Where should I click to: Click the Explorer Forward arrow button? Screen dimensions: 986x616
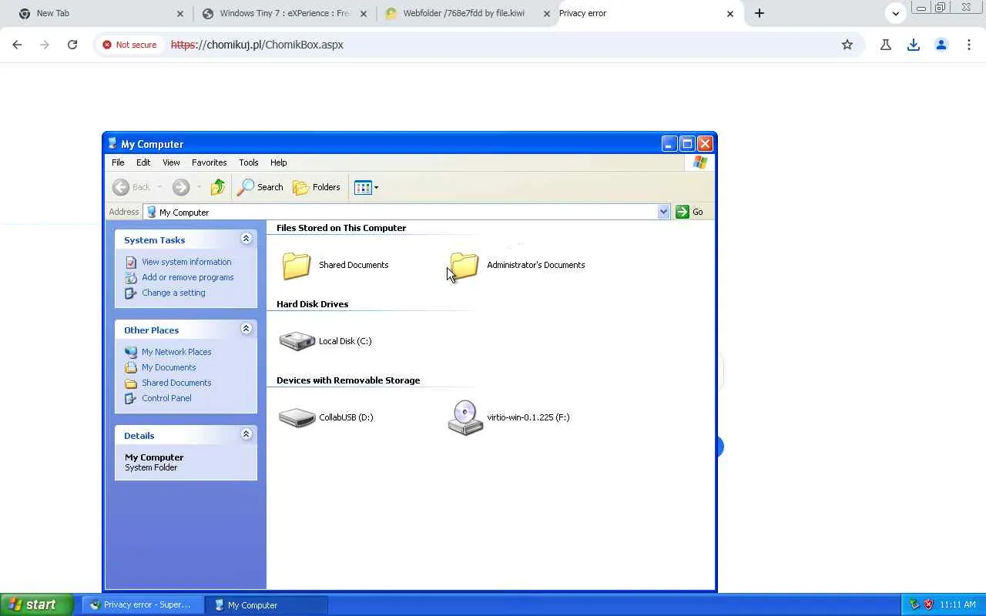[181, 187]
